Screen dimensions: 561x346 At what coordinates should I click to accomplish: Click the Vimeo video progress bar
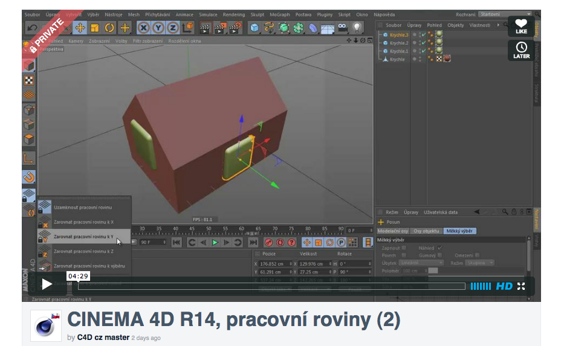click(x=271, y=286)
